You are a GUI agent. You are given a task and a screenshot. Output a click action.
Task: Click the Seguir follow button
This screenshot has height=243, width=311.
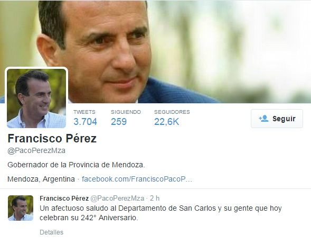(x=277, y=119)
